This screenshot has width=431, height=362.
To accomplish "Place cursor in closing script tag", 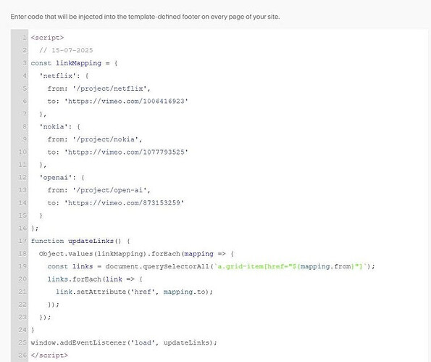I will 49,355.
